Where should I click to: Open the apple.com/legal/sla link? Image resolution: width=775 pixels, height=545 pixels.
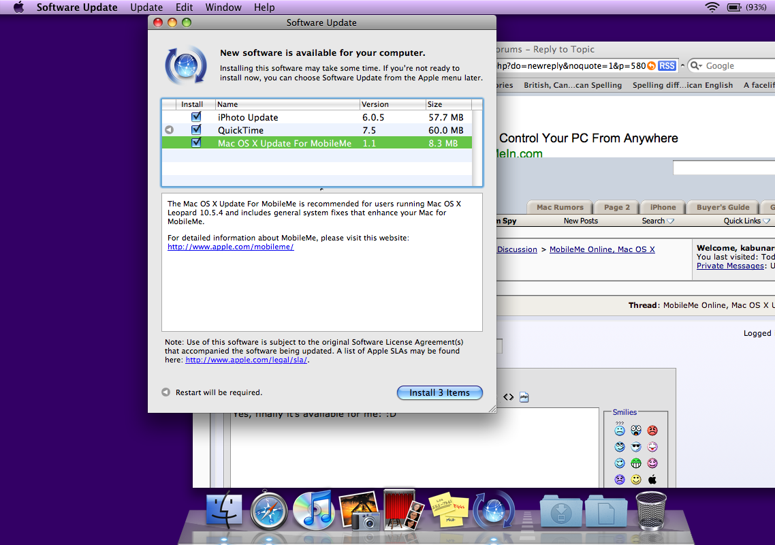[246, 360]
